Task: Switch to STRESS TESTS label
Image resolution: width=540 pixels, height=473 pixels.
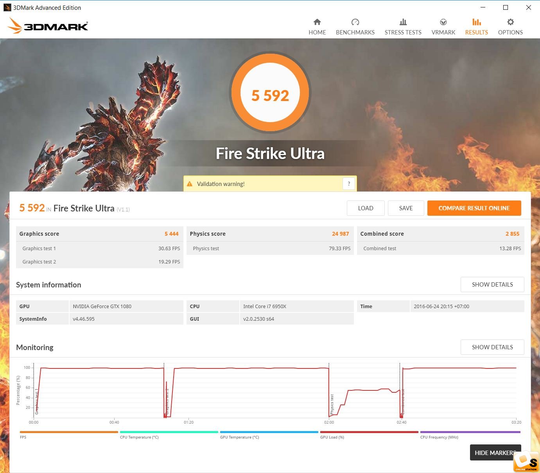Action: pos(403,32)
